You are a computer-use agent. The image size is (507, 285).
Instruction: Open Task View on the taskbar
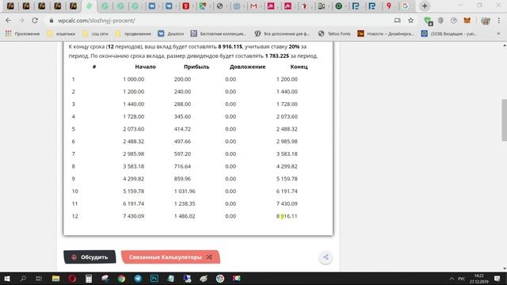click(x=39, y=279)
